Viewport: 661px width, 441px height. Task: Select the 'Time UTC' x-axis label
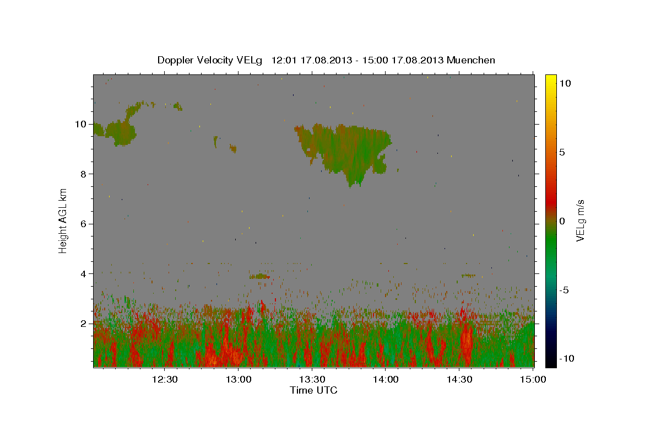(x=313, y=390)
